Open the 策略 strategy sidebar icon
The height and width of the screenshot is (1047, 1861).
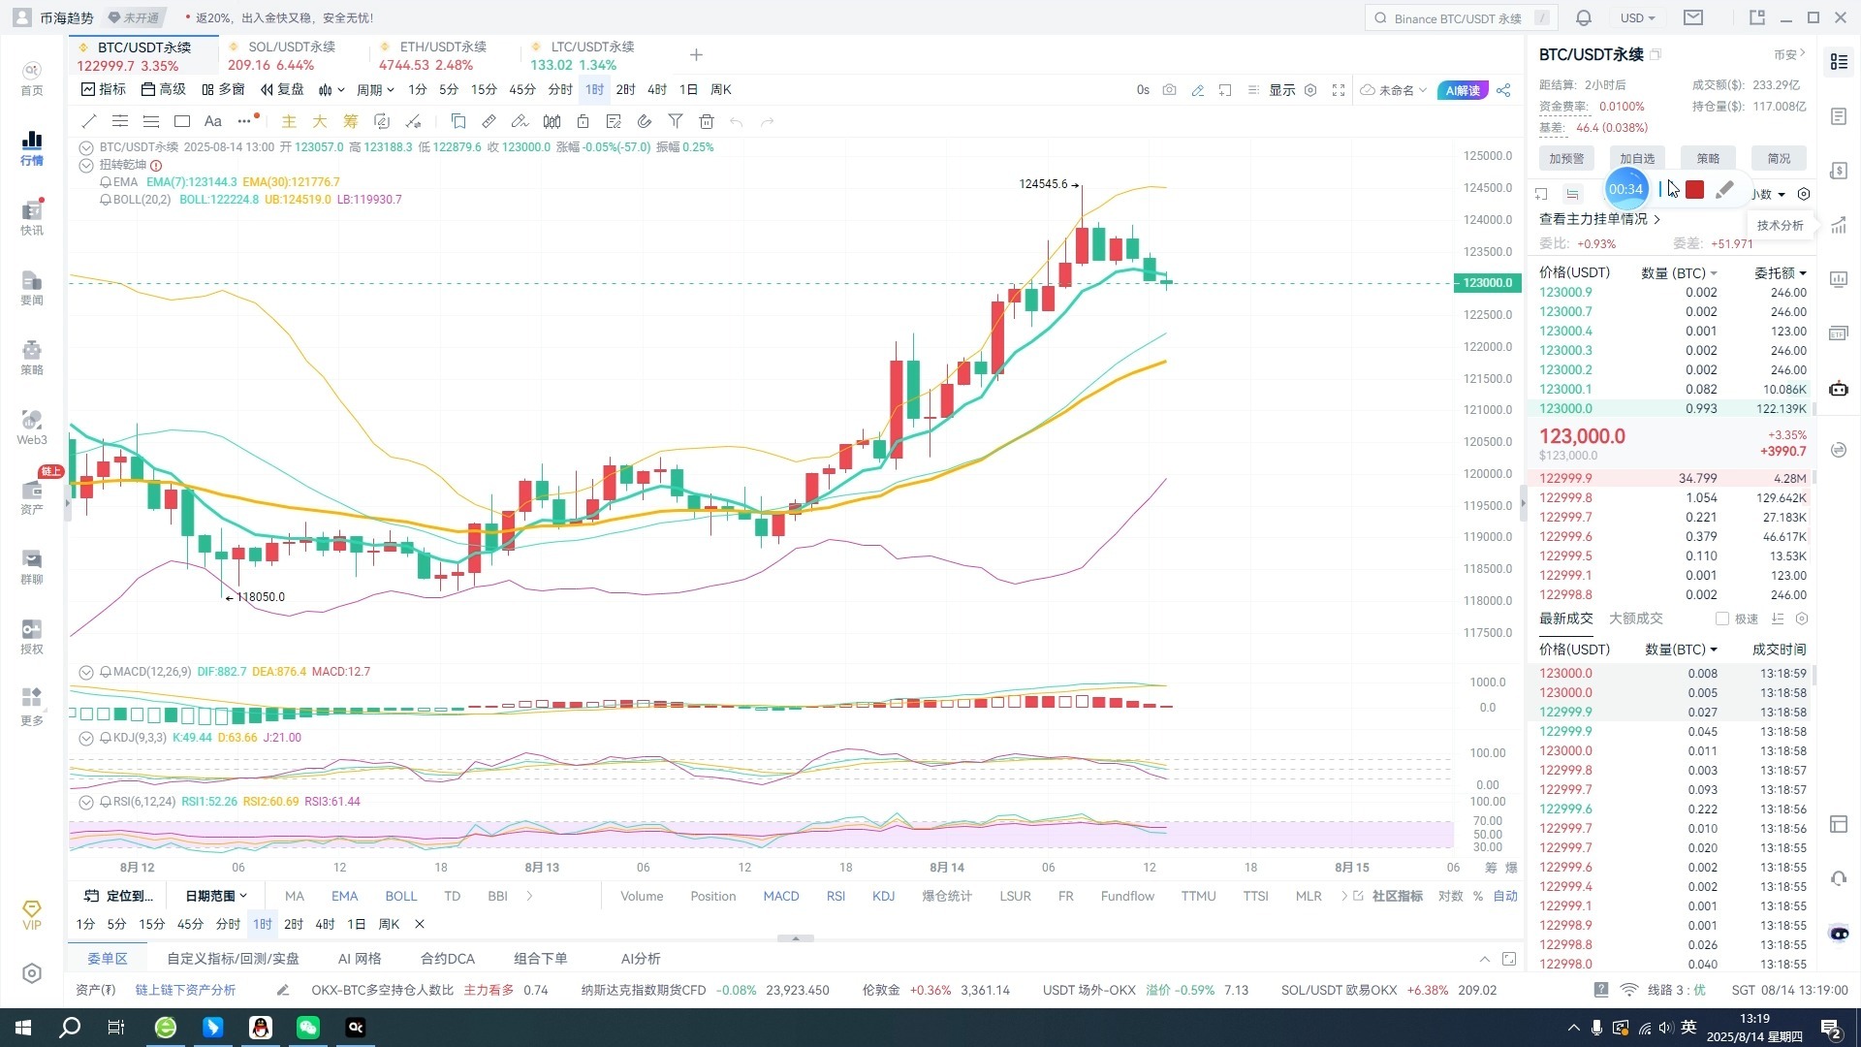(x=32, y=357)
